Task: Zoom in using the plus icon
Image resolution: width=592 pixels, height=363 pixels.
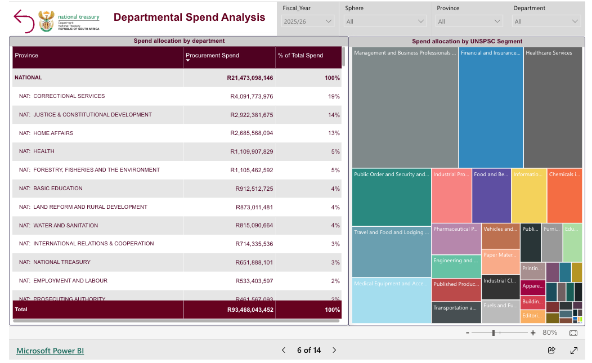Action: point(533,333)
